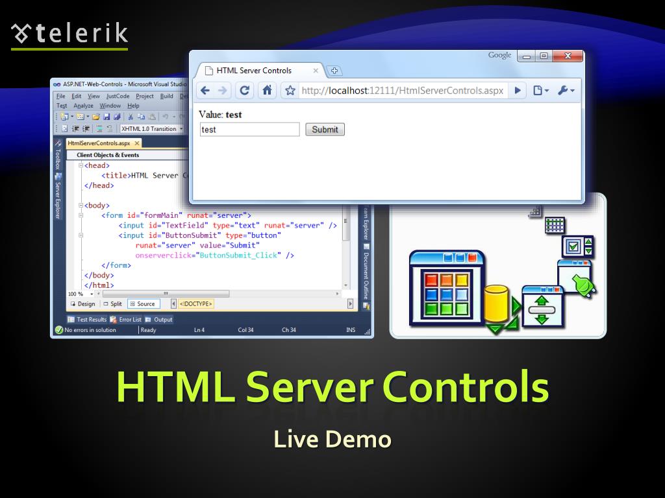
Task: Click the browser Back arrow
Action: click(x=205, y=91)
